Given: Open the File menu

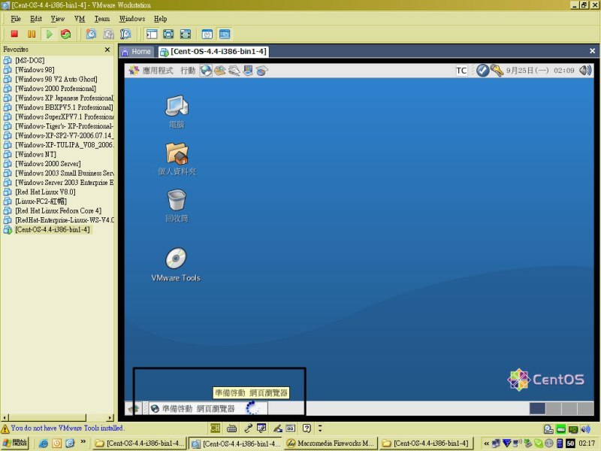Looking at the screenshot, I should [x=16, y=19].
